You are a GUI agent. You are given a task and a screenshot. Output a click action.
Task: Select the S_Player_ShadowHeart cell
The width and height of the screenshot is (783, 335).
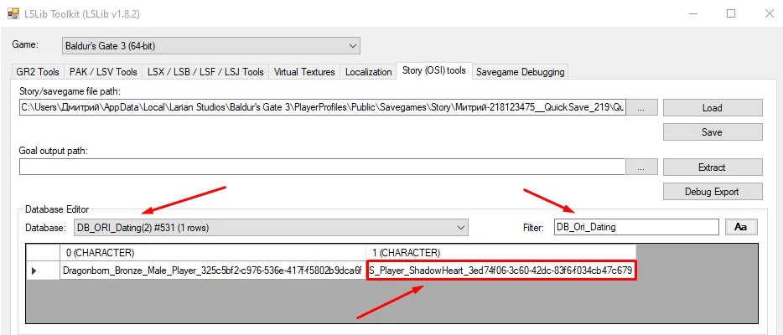(x=501, y=271)
